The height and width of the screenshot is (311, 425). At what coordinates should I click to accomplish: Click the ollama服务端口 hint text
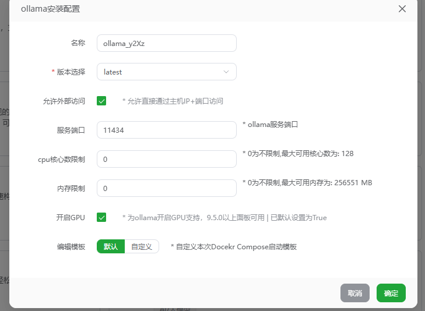tap(271, 125)
